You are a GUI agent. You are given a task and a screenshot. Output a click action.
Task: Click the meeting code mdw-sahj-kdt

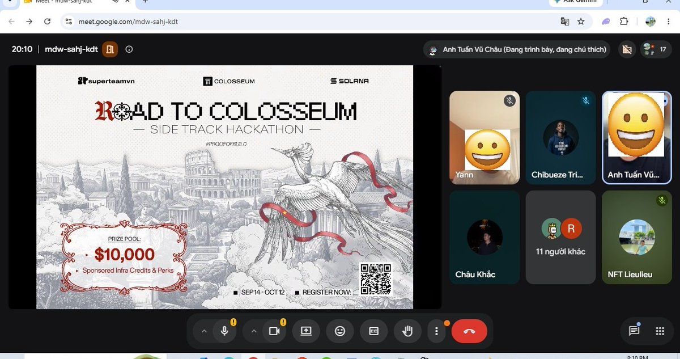coord(72,49)
